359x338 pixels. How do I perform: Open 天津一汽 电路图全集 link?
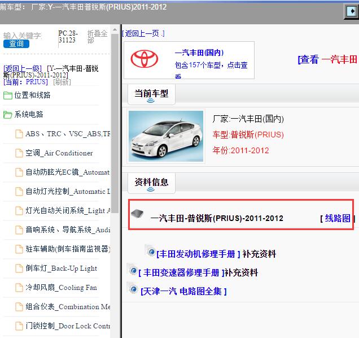[183, 292]
